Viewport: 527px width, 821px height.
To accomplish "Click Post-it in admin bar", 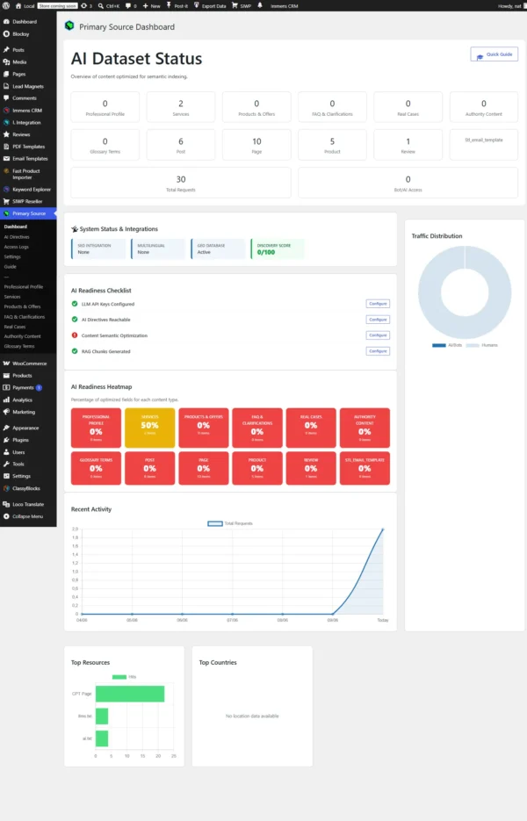I will pos(177,6).
